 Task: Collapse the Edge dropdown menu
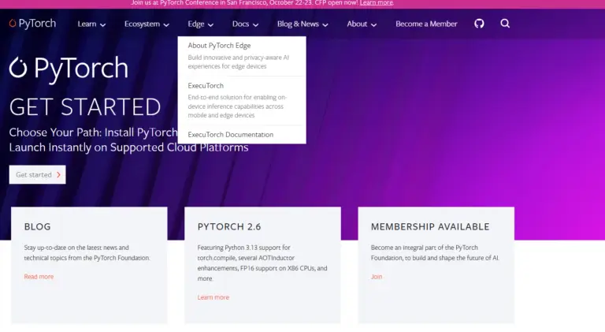(x=200, y=24)
